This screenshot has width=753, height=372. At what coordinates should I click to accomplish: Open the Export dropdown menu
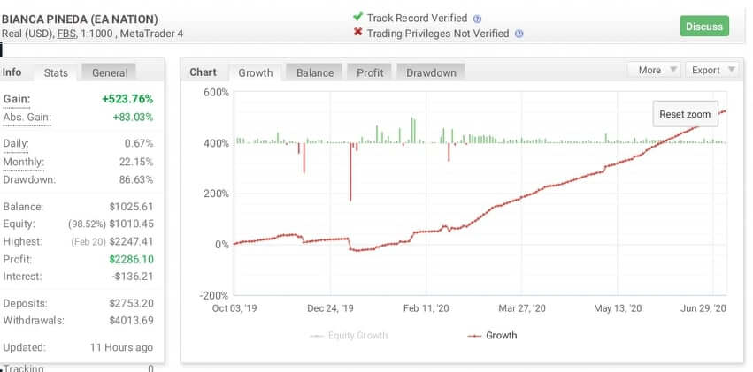tap(711, 70)
